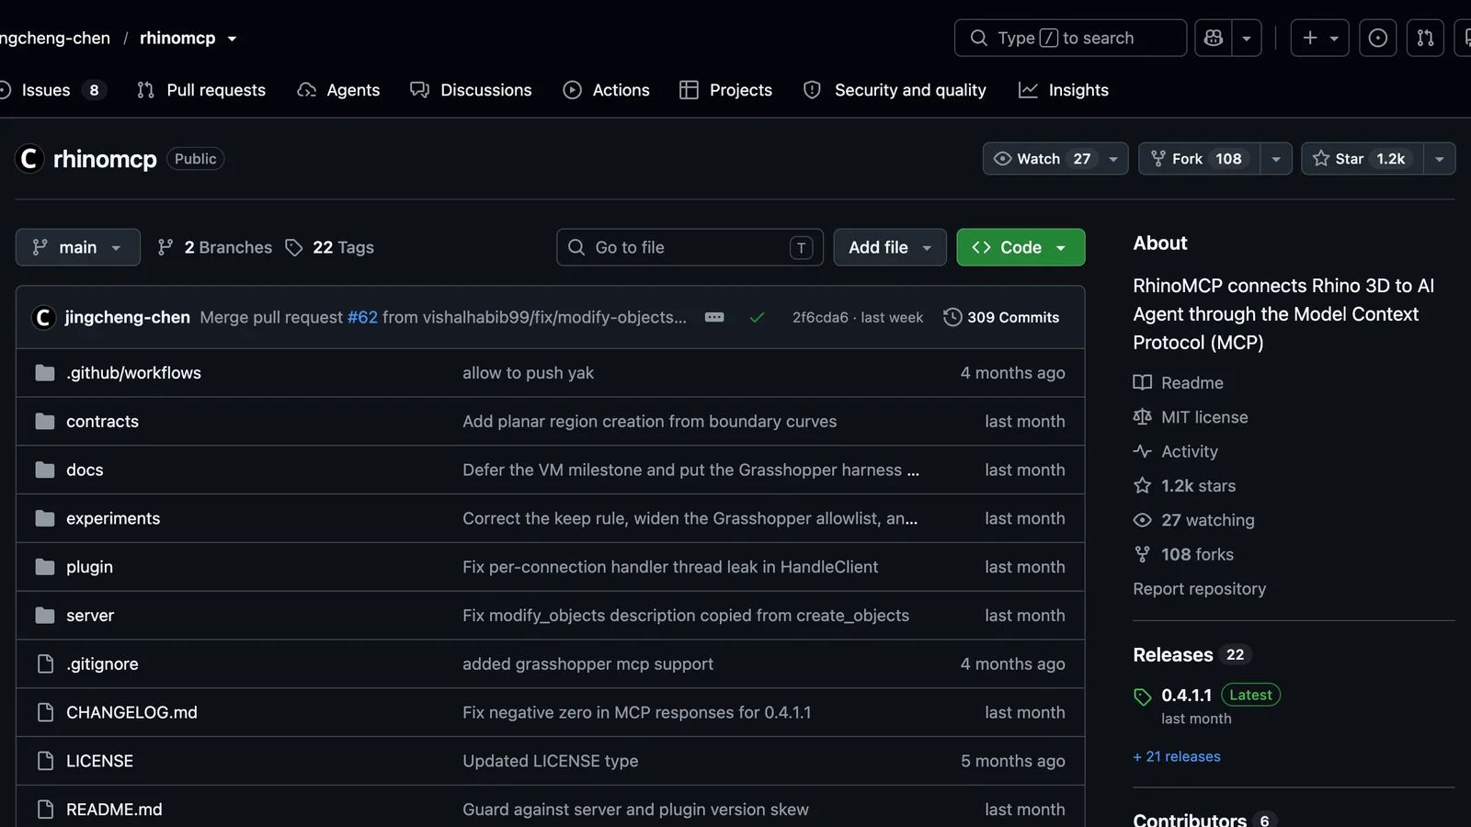Screen dimensions: 1471x827
Task: Open the Insights tab
Action: point(1064,90)
